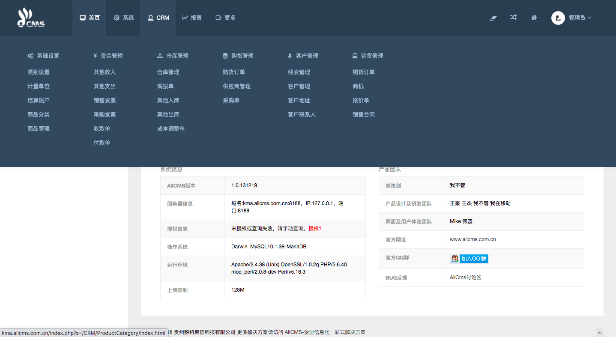The width and height of the screenshot is (616, 337).
Task: Select 客户联系人 under 客户管理
Action: click(302, 114)
